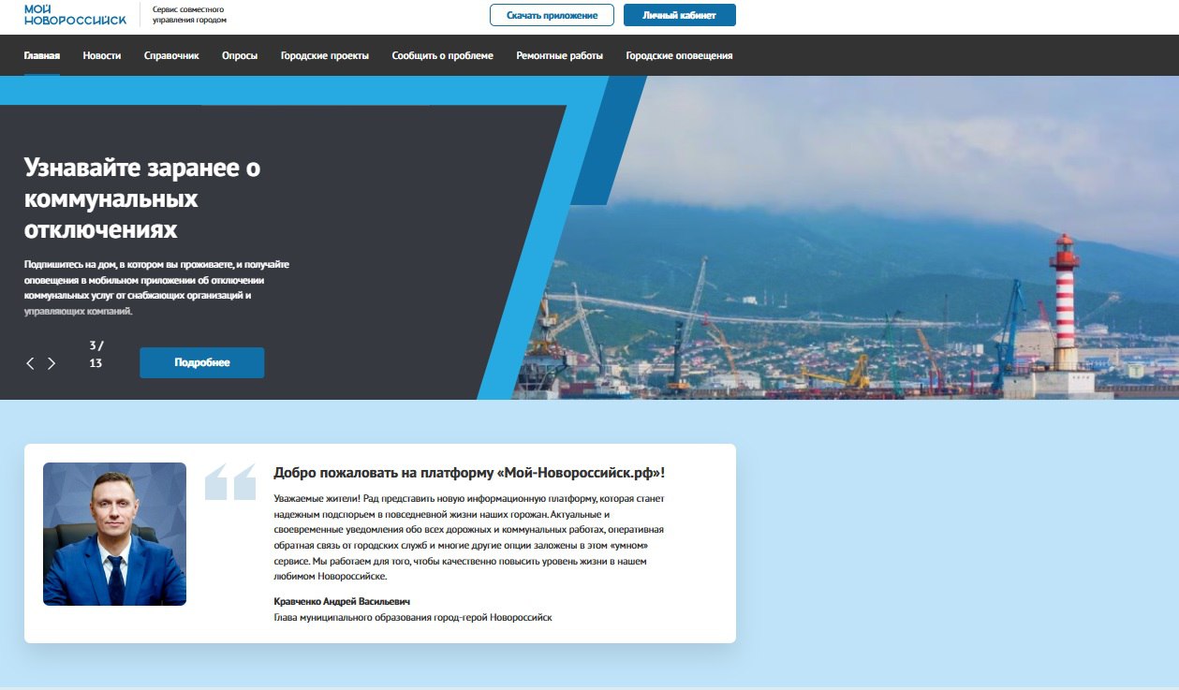Open the Новости section
The image size is (1179, 690).
click(x=102, y=56)
